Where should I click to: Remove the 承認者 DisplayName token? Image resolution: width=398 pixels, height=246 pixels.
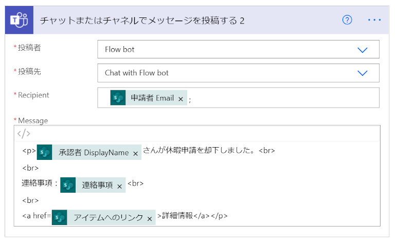tap(136, 154)
